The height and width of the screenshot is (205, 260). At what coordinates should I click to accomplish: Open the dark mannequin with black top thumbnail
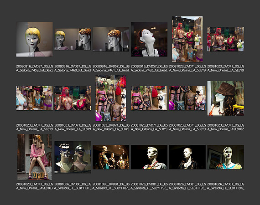[187, 157]
